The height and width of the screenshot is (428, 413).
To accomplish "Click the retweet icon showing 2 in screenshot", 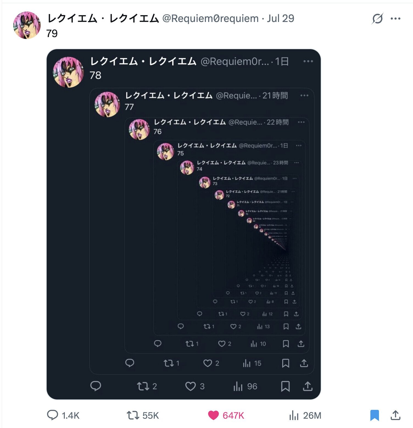I will pos(143,386).
